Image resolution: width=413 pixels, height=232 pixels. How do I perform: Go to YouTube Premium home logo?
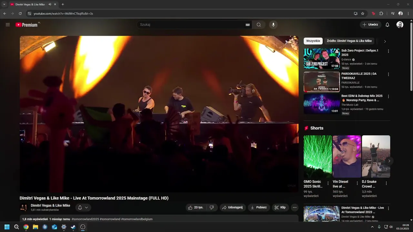click(x=27, y=24)
